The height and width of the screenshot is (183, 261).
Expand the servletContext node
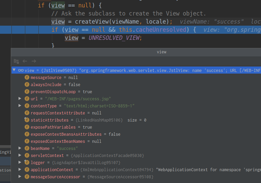coord(20,156)
